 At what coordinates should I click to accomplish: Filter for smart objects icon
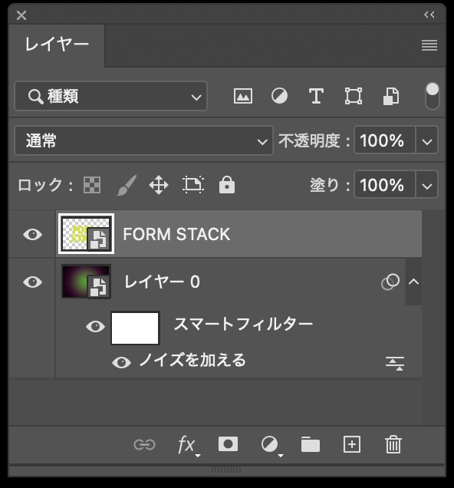[391, 96]
